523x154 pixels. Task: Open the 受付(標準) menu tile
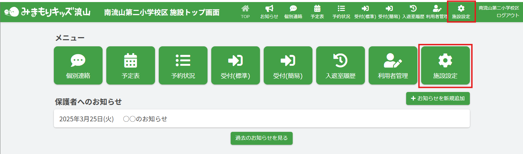(x=235, y=65)
